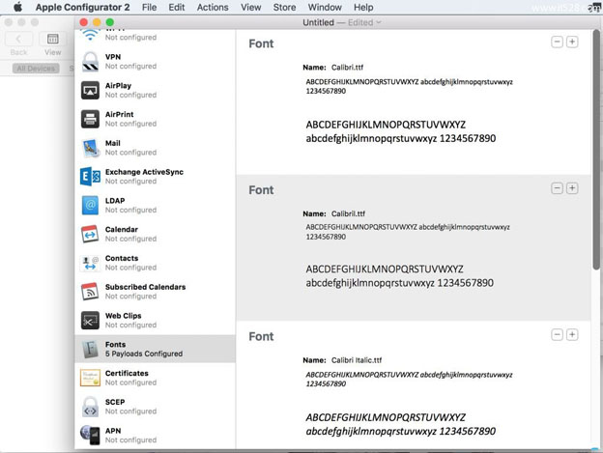Viewport: 603px width, 453px height.
Task: Click the font payload vertical scrollbar
Action: click(x=596, y=150)
